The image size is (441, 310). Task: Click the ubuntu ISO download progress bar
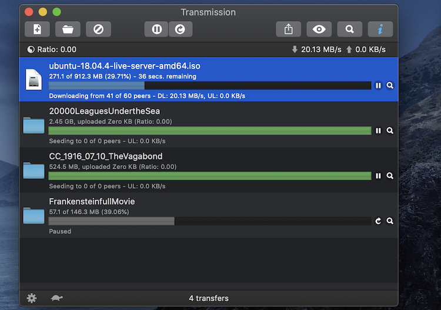(210, 85)
